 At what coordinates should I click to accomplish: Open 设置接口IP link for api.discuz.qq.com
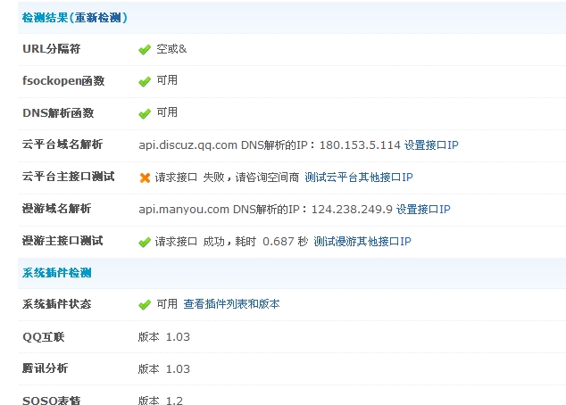pos(431,145)
